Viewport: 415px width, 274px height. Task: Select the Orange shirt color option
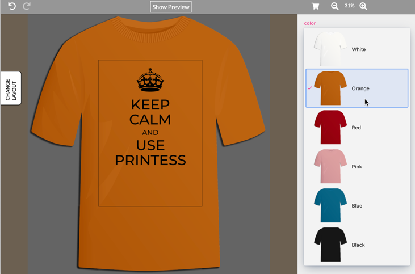357,88
